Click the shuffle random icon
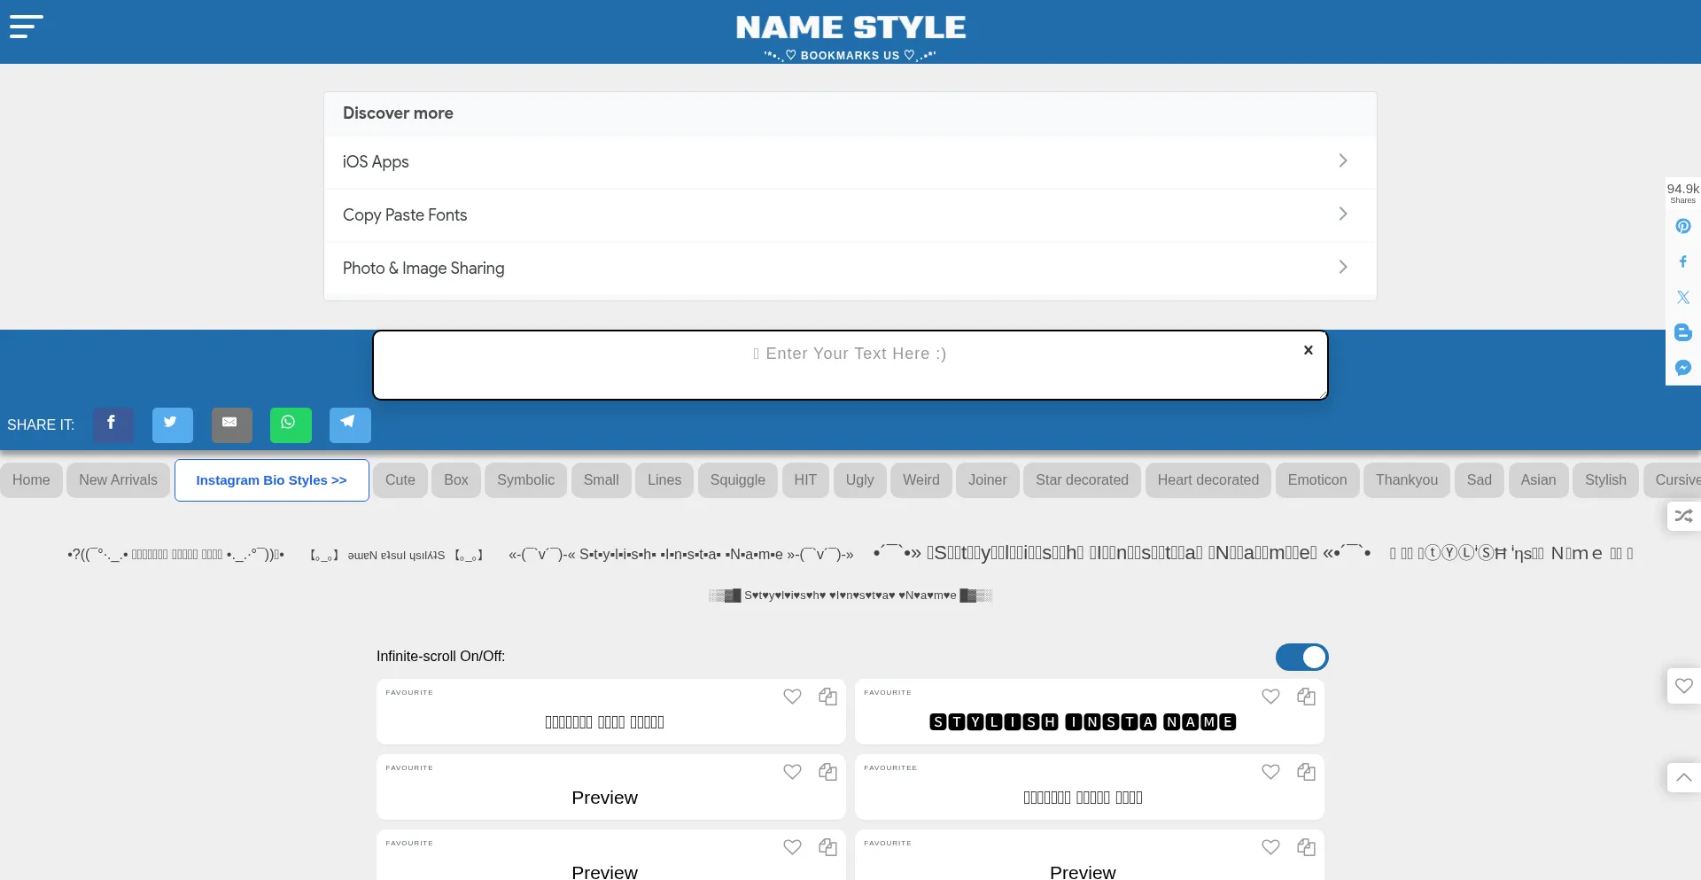Viewport: 1701px width, 880px height. click(1683, 516)
